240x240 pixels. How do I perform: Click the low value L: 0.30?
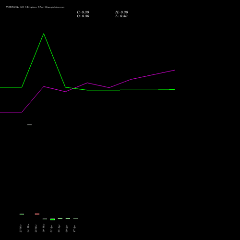(x=121, y=16)
